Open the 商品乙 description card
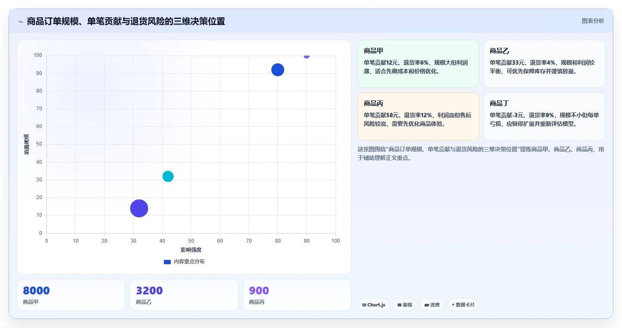622x328 pixels. coord(544,64)
